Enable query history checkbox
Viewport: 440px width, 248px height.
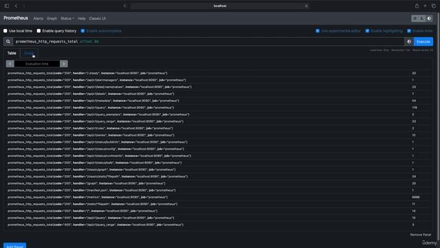point(38,31)
